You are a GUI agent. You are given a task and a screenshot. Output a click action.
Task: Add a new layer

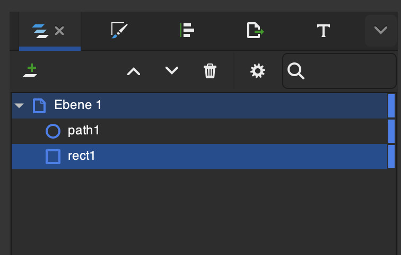[x=30, y=70]
